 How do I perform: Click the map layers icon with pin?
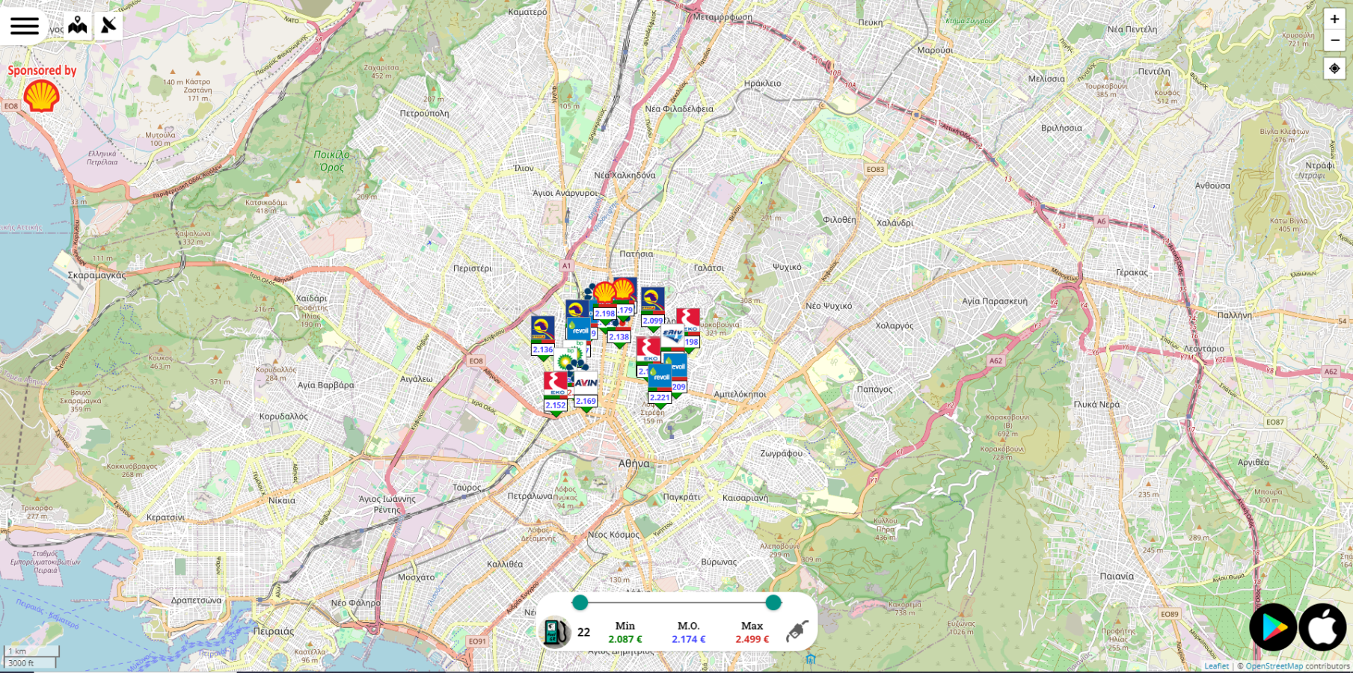(x=78, y=25)
